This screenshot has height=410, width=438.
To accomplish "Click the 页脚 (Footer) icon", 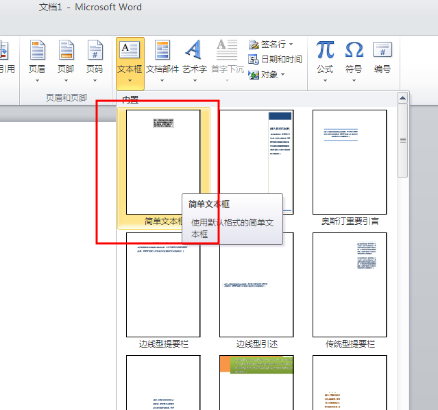I will point(66,51).
